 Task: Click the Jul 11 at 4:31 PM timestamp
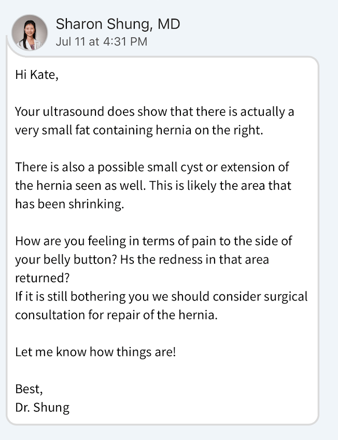[101, 42]
